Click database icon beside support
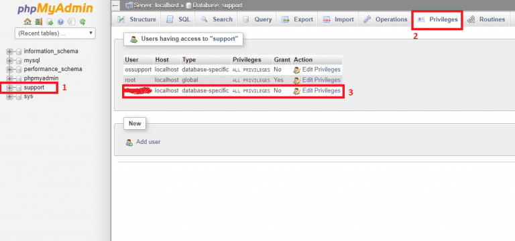This screenshot has width=515, height=241. click(19, 88)
